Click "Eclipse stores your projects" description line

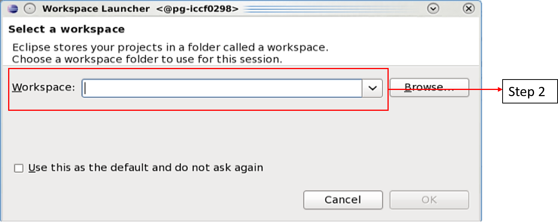click(170, 48)
